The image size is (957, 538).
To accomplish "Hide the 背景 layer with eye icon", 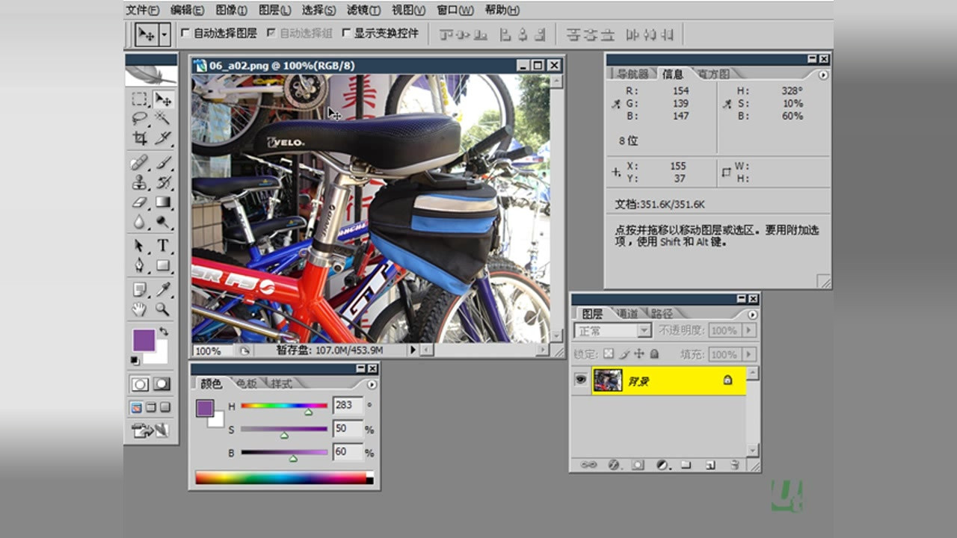I will tap(580, 380).
